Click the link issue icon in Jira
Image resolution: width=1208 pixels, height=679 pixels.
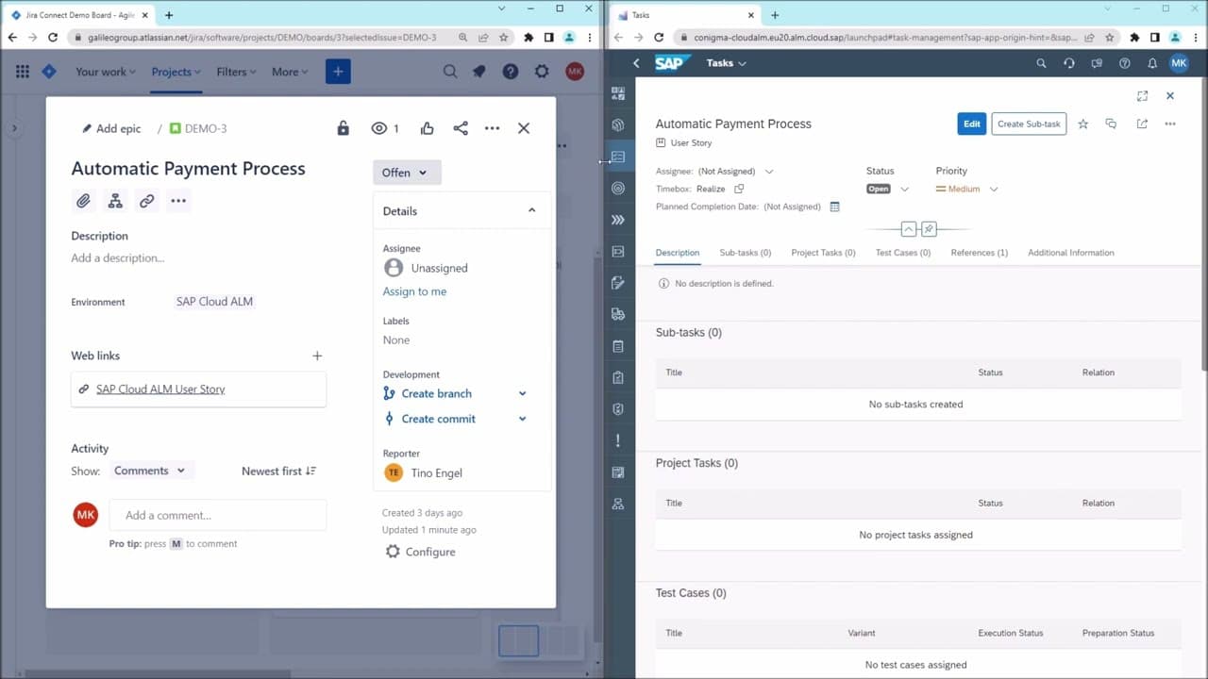pyautogui.click(x=146, y=201)
